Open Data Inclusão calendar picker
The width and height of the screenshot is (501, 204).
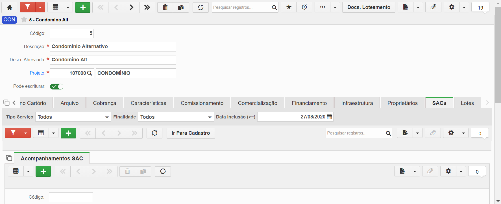pos(329,117)
